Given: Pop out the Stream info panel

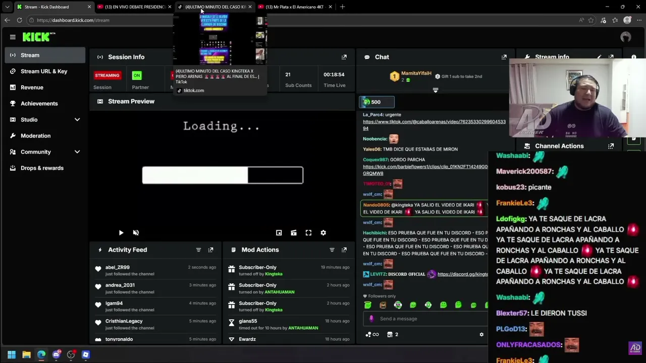Looking at the screenshot, I should [x=611, y=57].
